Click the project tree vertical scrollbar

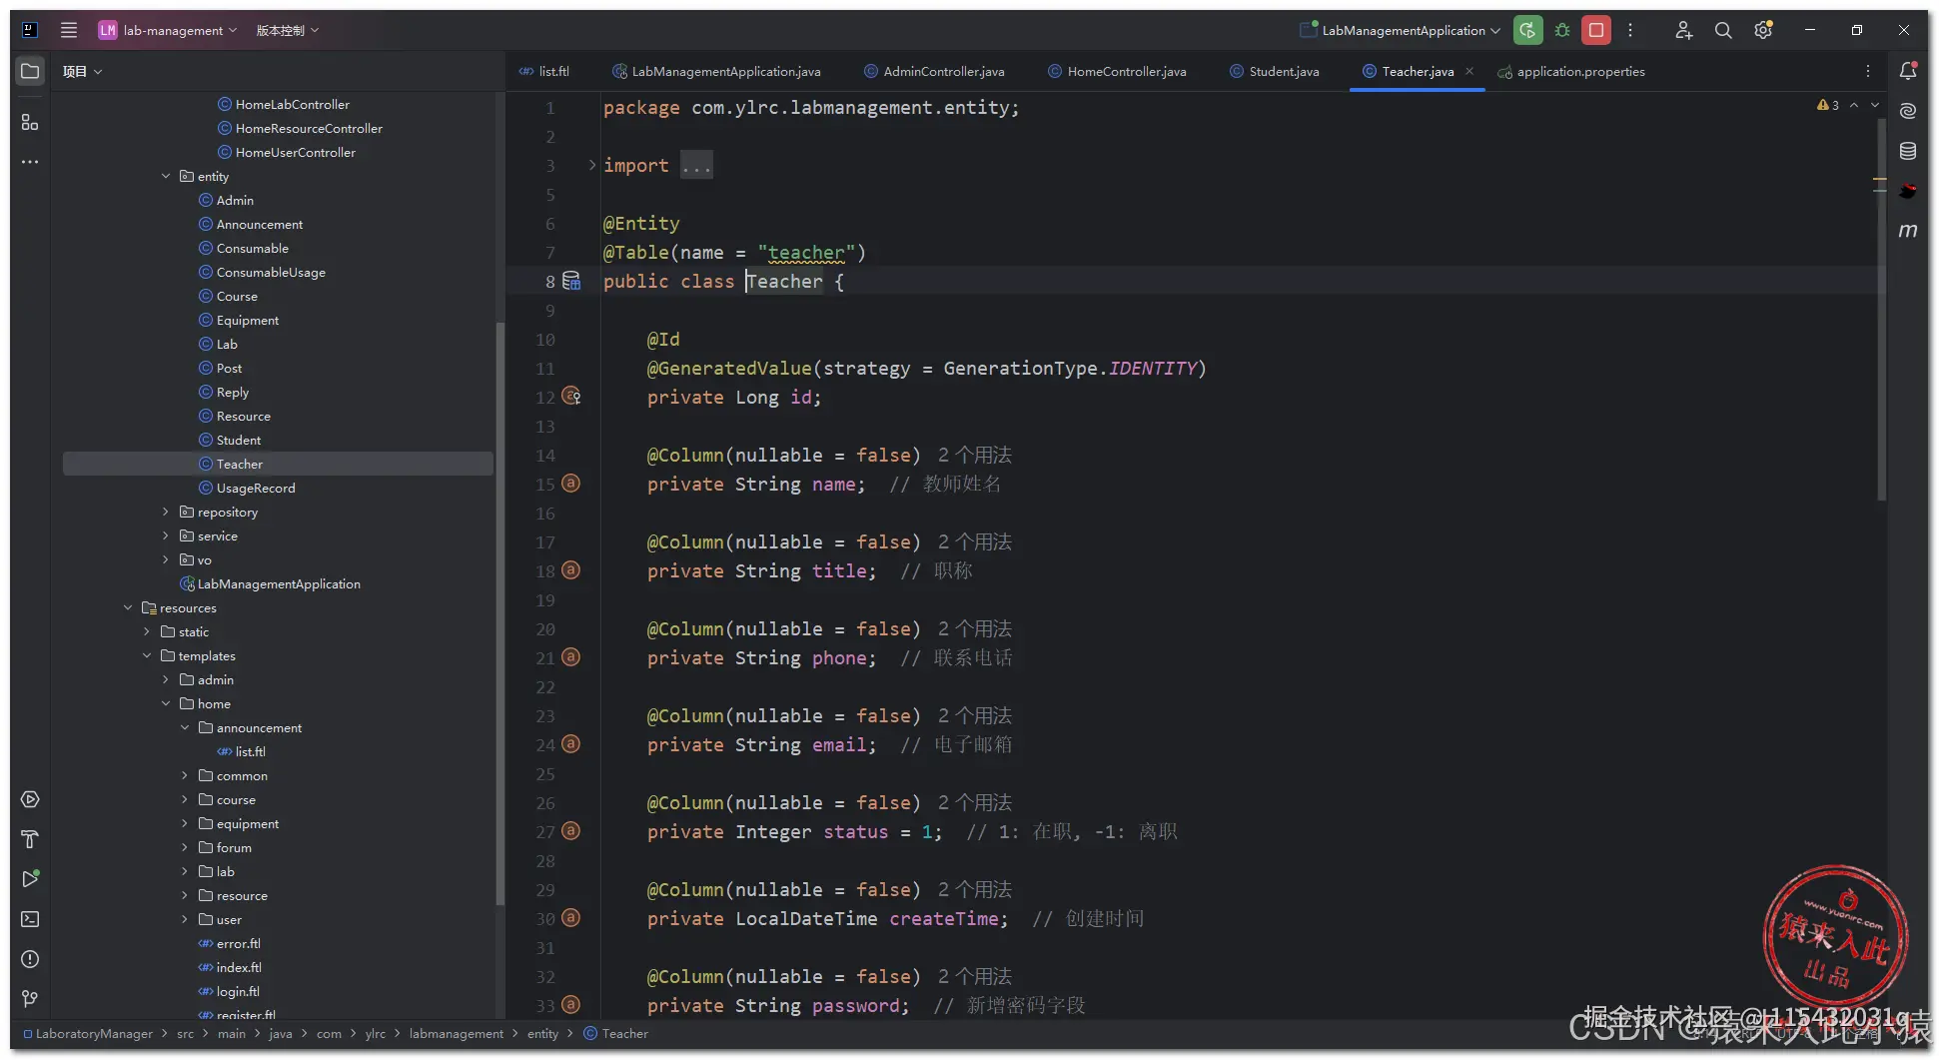499,614
